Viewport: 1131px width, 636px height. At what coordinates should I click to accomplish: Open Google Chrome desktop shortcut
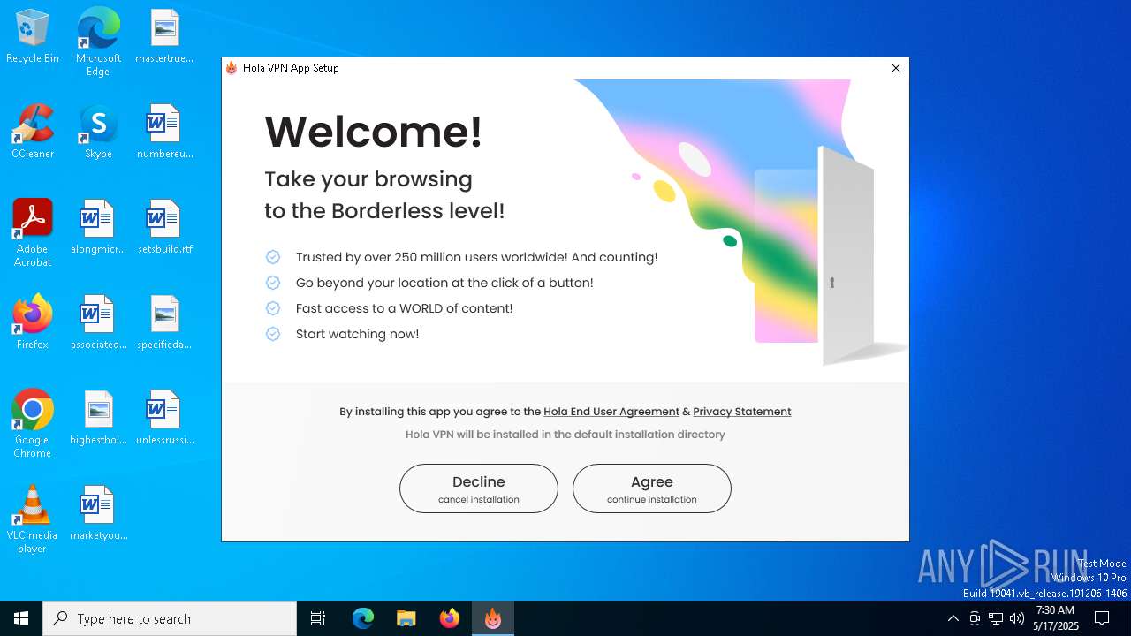tap(33, 424)
